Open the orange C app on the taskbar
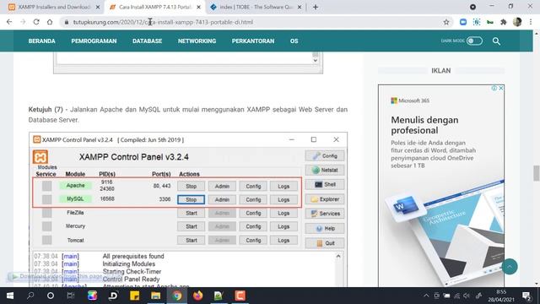Viewport: 540px width, 304px height. pyautogui.click(x=240, y=296)
